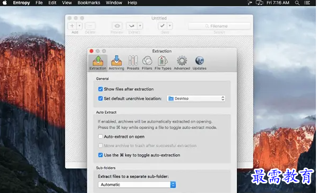Open the Desktop location dropdown
Image resolution: width=317 pixels, height=193 pixels.
pyautogui.click(x=196, y=98)
